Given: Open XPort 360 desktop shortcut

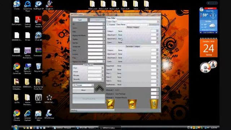Looking at the screenshot, I should [x=39, y=36].
